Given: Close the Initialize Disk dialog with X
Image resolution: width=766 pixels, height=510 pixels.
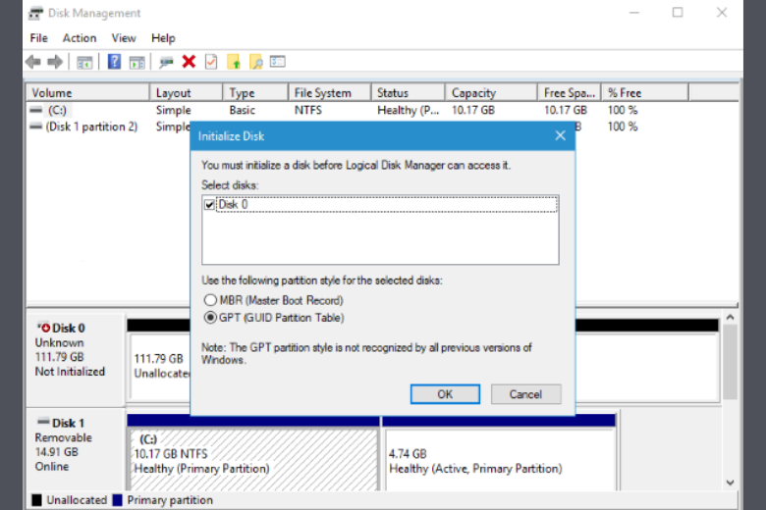Looking at the screenshot, I should click(561, 136).
